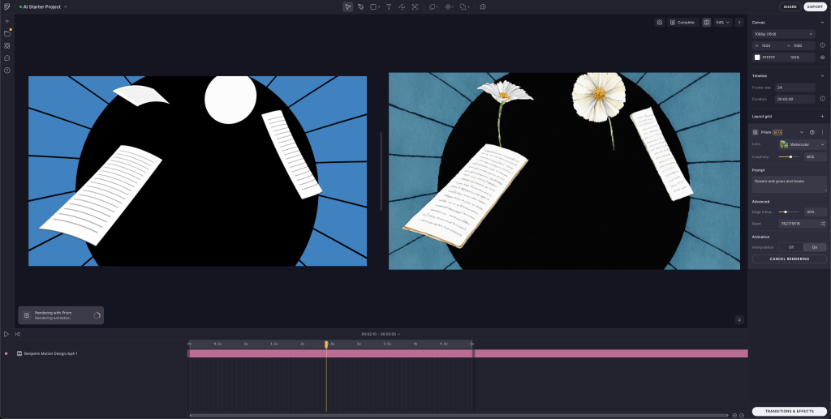831x419 pixels.
Task: Click the Creativity slider handle
Action: 790,156
